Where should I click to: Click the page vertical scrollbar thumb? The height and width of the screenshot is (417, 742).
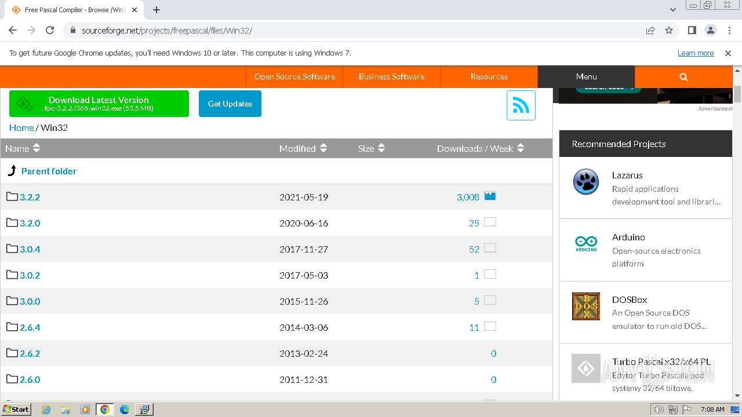737,94
